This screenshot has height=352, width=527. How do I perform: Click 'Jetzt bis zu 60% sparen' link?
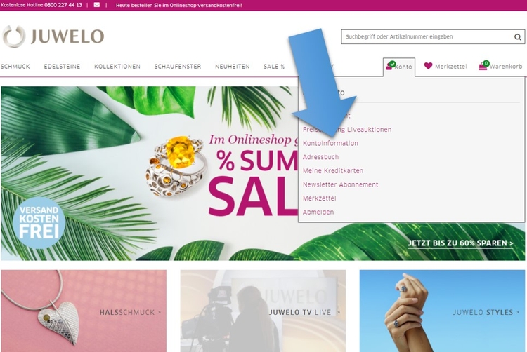coord(460,243)
